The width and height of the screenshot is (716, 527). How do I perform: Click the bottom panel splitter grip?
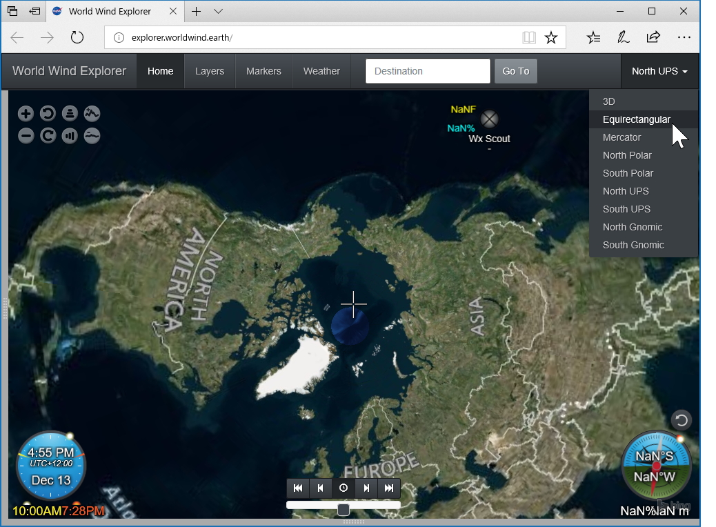tap(354, 521)
